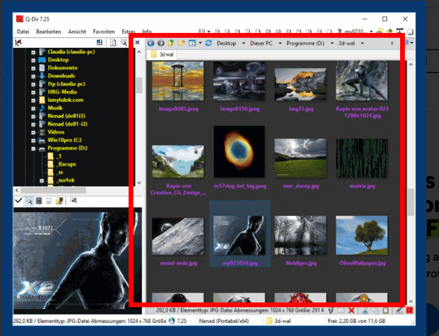The width and height of the screenshot is (439, 336).
Task: Click the preview magnifier icon
Action: click(x=29, y=201)
